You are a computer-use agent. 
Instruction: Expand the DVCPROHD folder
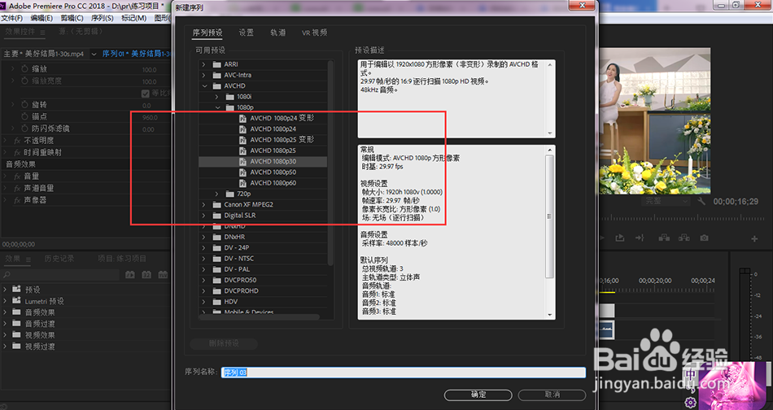[204, 290]
